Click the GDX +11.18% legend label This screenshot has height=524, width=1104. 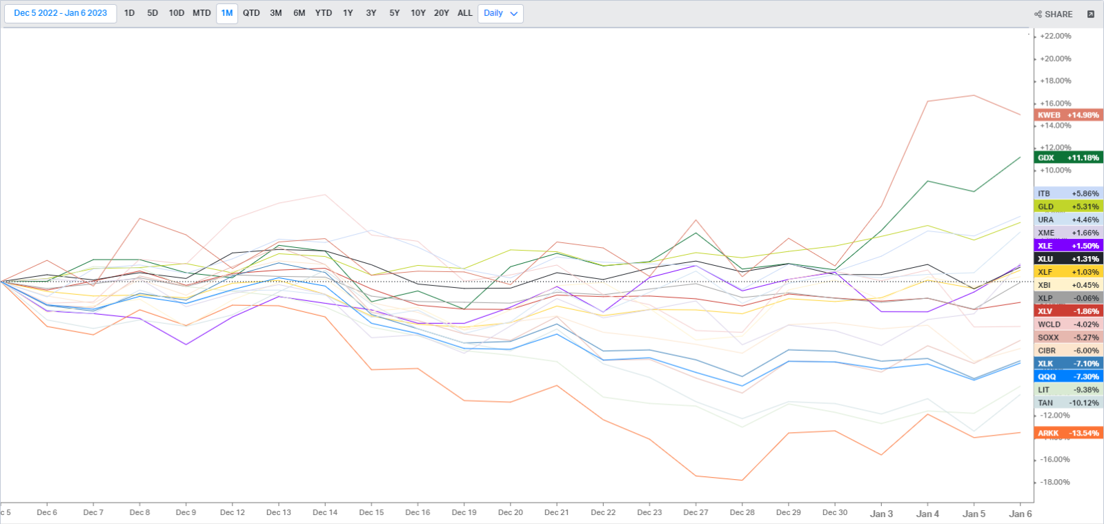coord(1069,158)
